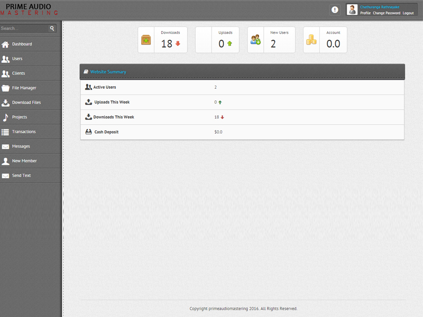Click Chathuranga Rathnayake's avatar thumbnail
Viewport: 423px width, 317px height.
352,10
